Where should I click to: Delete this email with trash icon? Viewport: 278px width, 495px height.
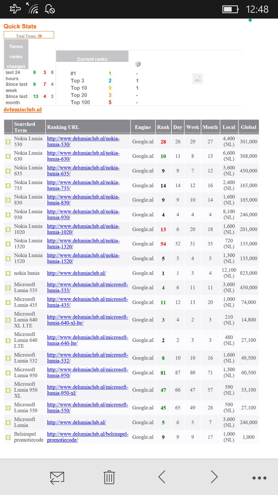click(x=109, y=477)
